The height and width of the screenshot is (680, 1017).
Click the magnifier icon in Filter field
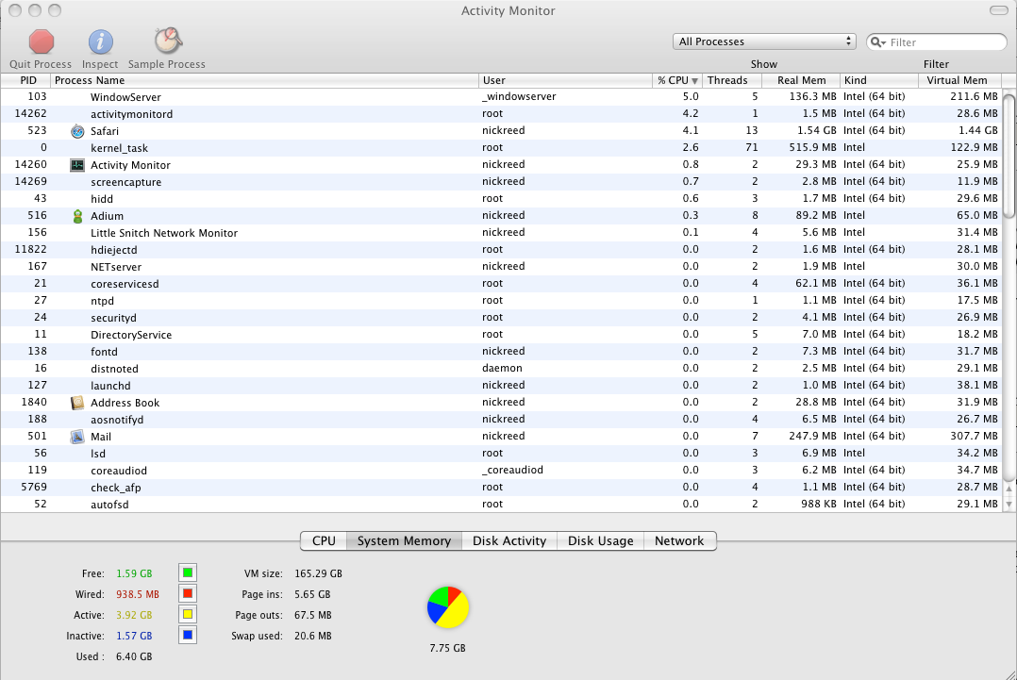pyautogui.click(x=878, y=42)
